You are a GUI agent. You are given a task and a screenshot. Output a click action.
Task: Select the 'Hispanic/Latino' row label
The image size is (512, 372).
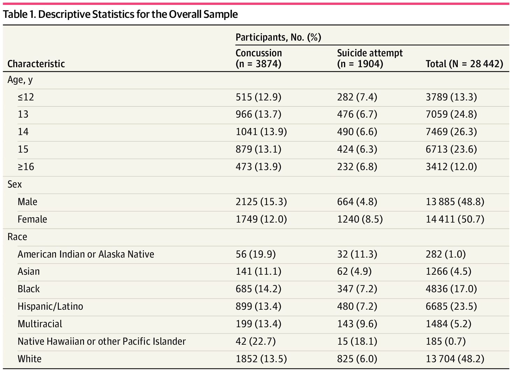[50, 307]
